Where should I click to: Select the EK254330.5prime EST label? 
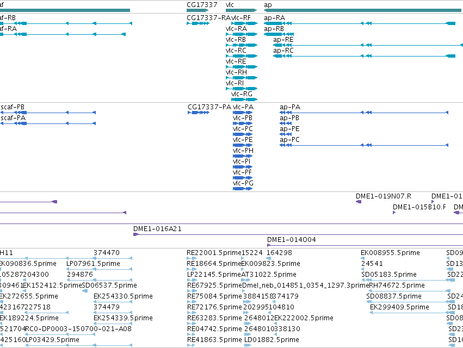click(x=123, y=296)
